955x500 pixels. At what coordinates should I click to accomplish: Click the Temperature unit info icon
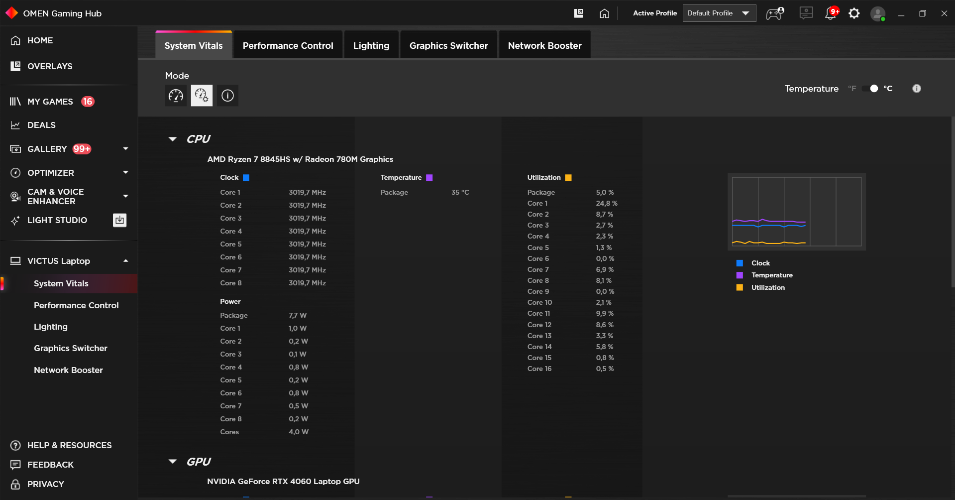[917, 89]
